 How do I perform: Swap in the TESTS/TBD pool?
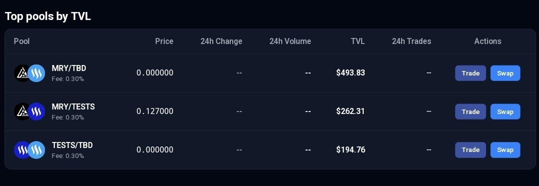(x=506, y=150)
